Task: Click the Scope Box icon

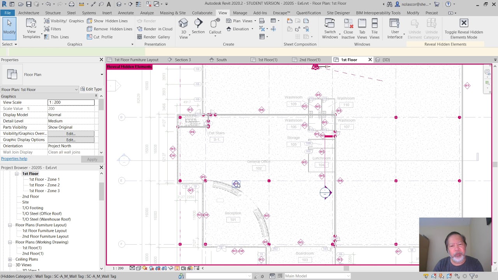Action: pyautogui.click(x=273, y=29)
